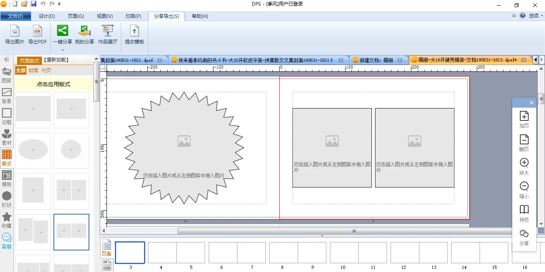Open the quick access toolbar customize dropdown
This screenshot has width=545, height=272.
[59, 4]
